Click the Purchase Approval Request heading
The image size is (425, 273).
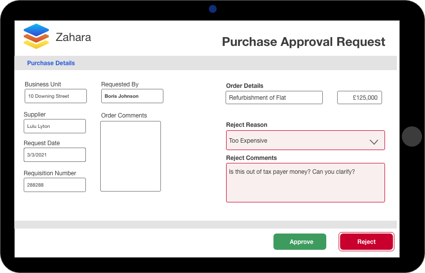303,41
